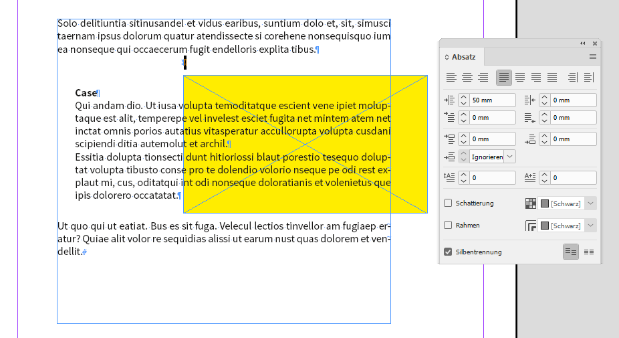
Task: Increase left indent with up arrow
Action: coord(463,97)
